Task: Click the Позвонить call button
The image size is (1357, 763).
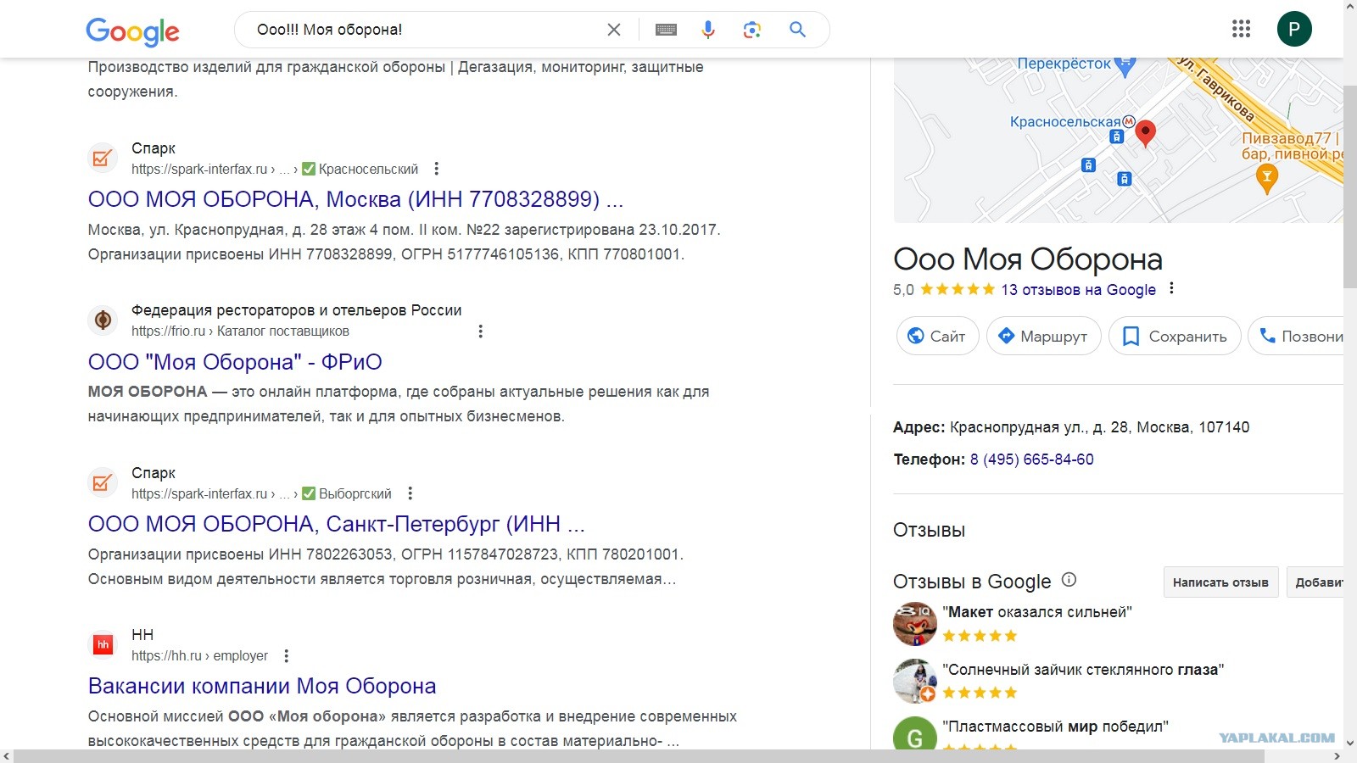Action: pyautogui.click(x=1296, y=337)
